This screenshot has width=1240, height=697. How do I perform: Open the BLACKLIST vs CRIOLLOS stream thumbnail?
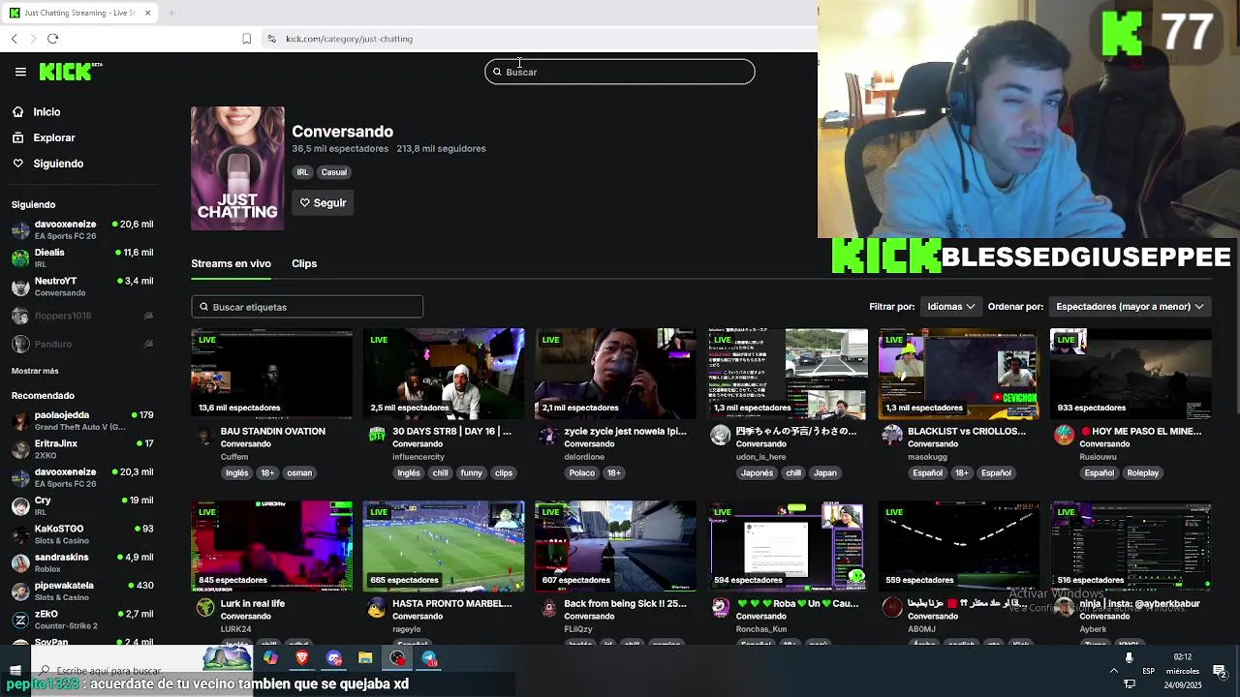tap(959, 374)
